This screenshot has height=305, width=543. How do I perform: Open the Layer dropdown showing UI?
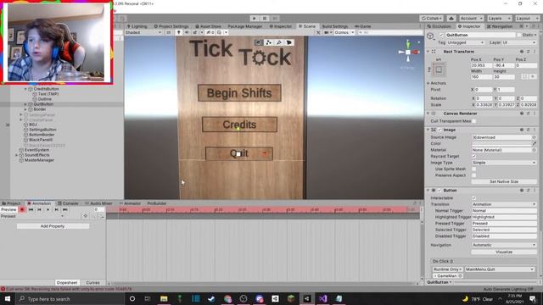pyautogui.click(x=518, y=42)
